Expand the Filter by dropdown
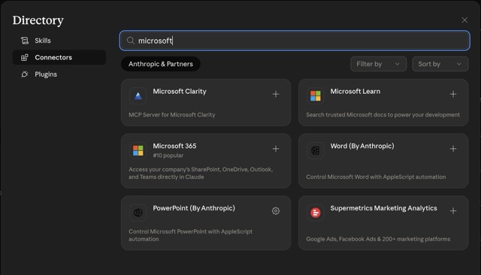Screen dimensions: 481x275 [378, 64]
